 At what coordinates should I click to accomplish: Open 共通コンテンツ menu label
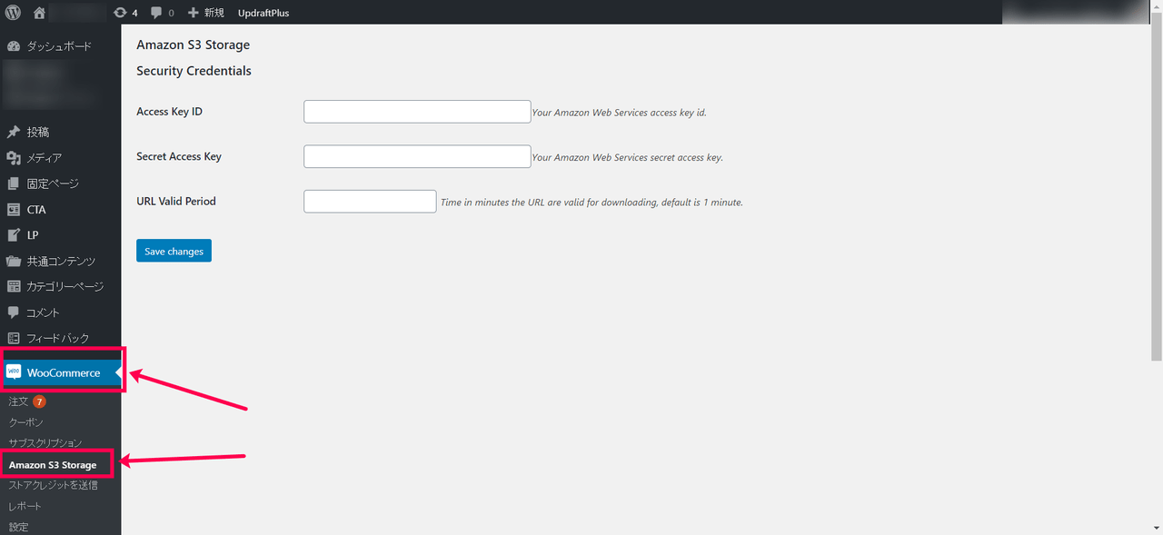coord(61,262)
